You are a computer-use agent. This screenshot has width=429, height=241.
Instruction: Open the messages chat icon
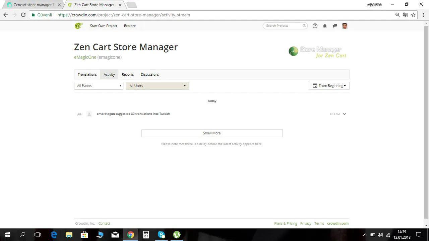pyautogui.click(x=335, y=26)
